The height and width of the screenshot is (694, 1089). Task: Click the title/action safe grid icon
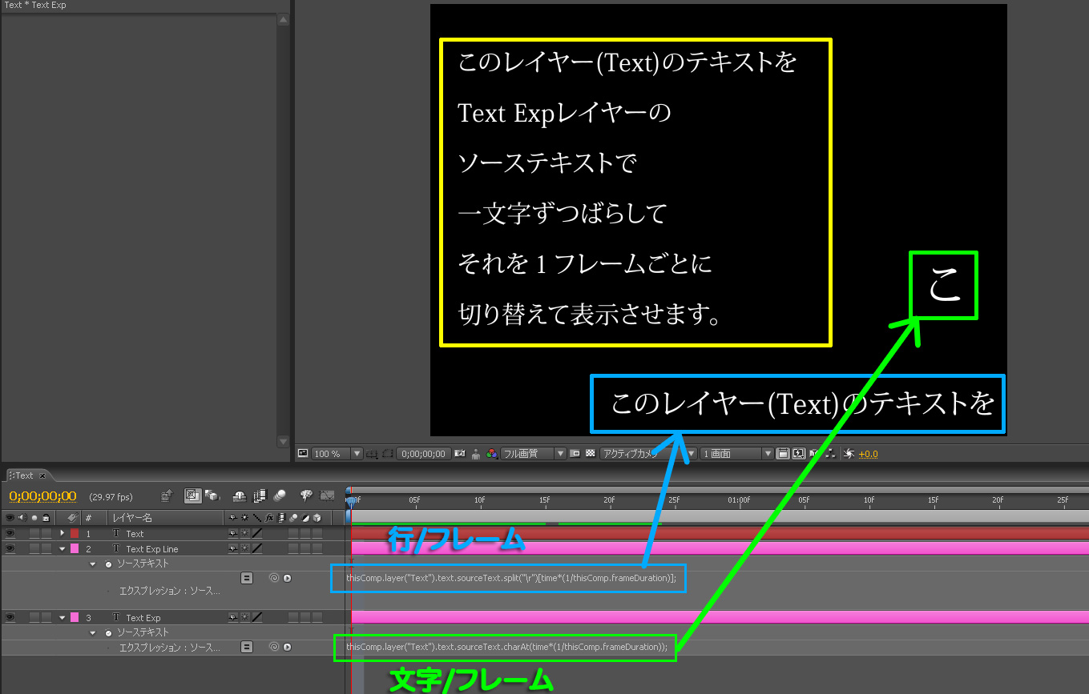(x=373, y=454)
